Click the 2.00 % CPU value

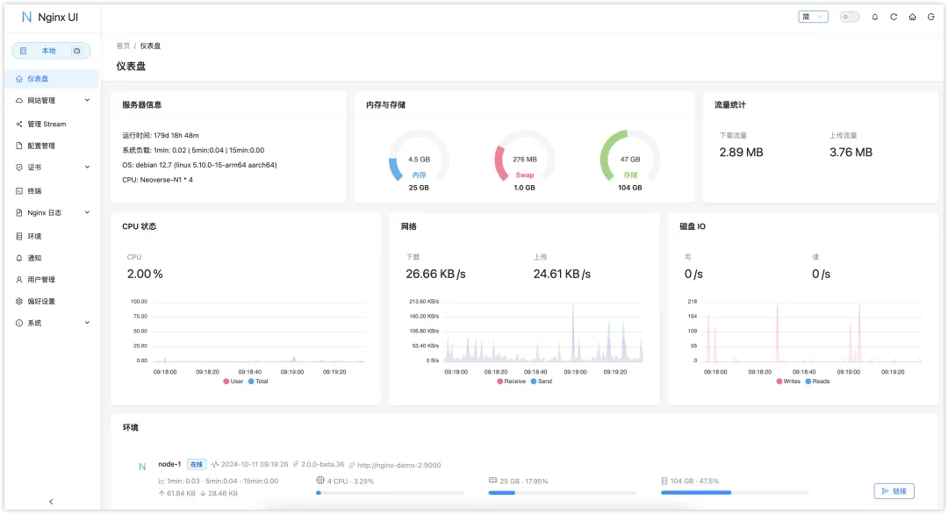pos(145,274)
